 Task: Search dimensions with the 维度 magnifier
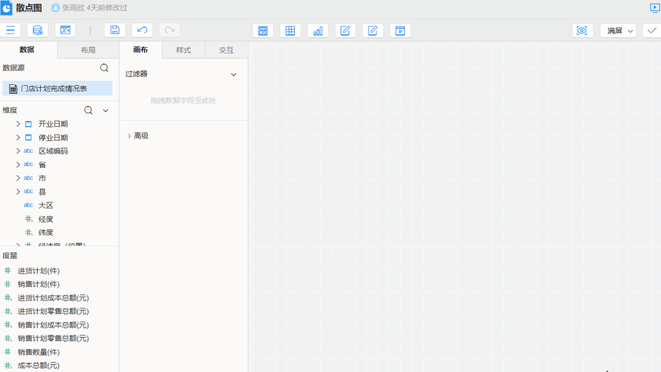89,110
